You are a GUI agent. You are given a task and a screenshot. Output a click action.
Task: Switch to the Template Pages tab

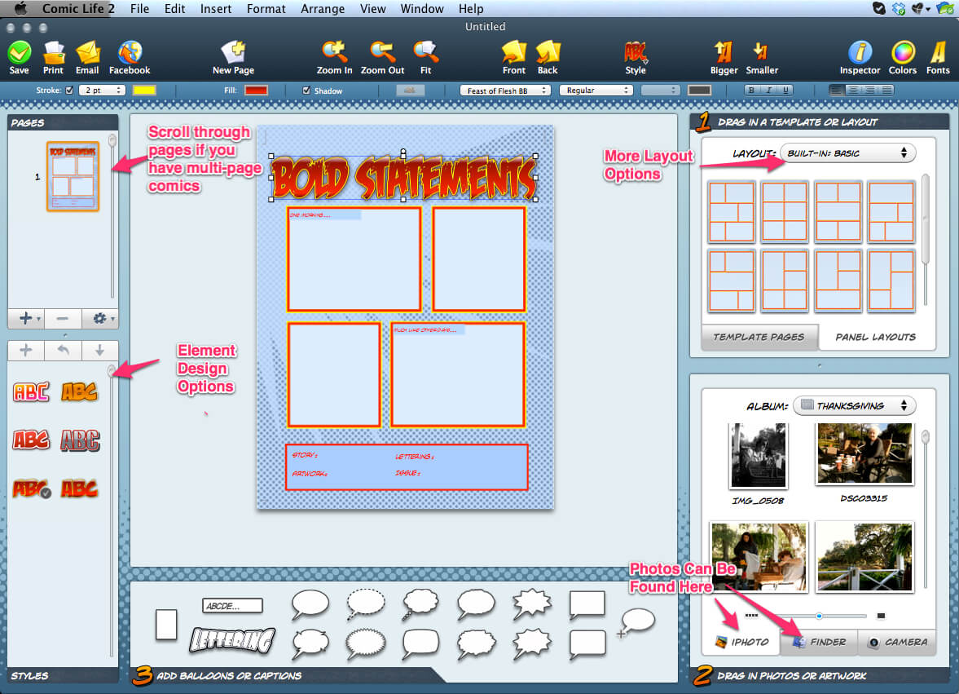(759, 337)
